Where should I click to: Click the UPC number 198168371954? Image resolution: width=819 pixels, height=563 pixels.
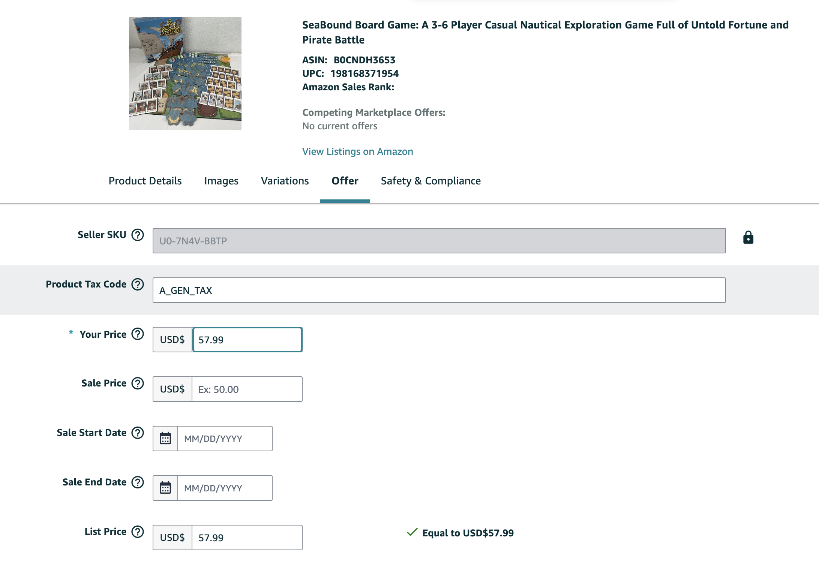click(x=364, y=73)
